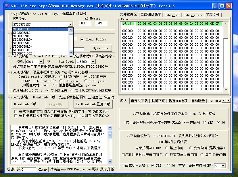Open the 自动增量 tab

(x=198, y=101)
